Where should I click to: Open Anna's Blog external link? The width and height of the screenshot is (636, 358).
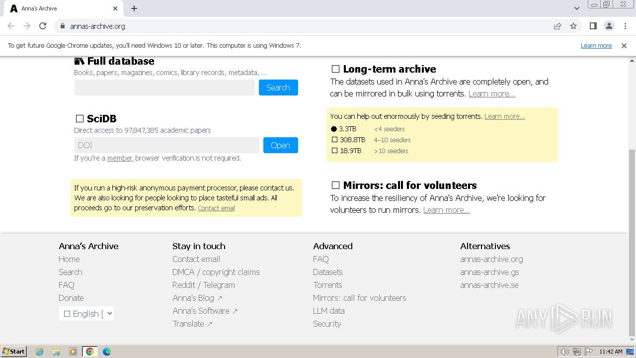click(197, 298)
